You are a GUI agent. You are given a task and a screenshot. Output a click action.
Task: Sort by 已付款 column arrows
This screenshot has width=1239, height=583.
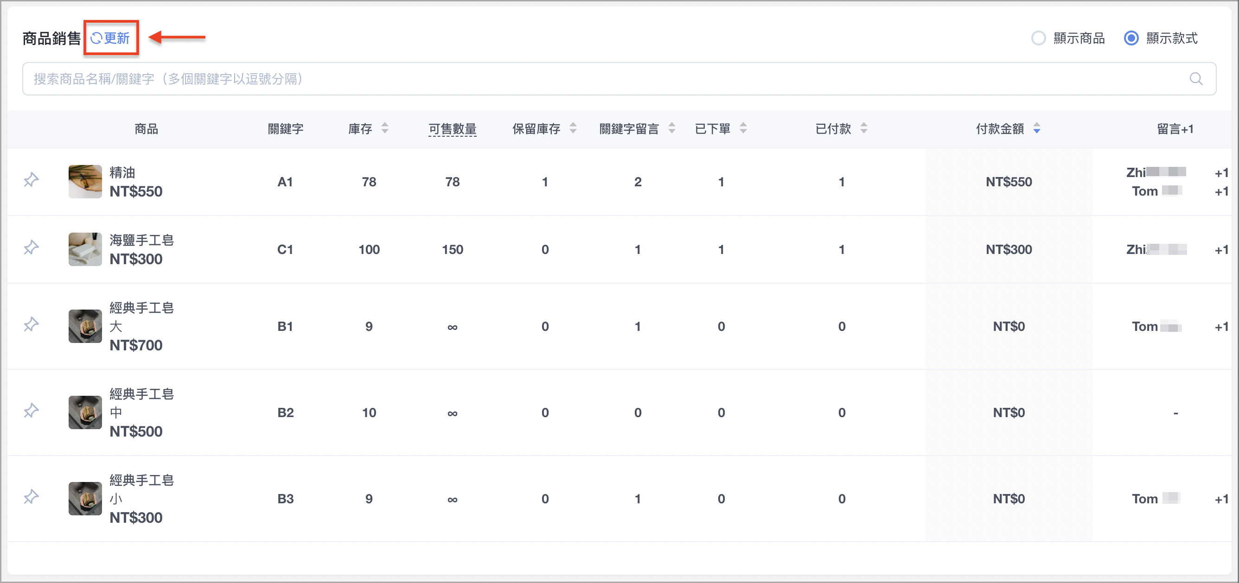pyautogui.click(x=864, y=128)
